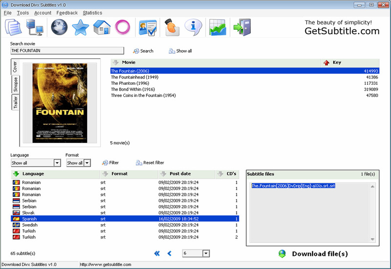Open the info speech bubble icon

[193, 27]
